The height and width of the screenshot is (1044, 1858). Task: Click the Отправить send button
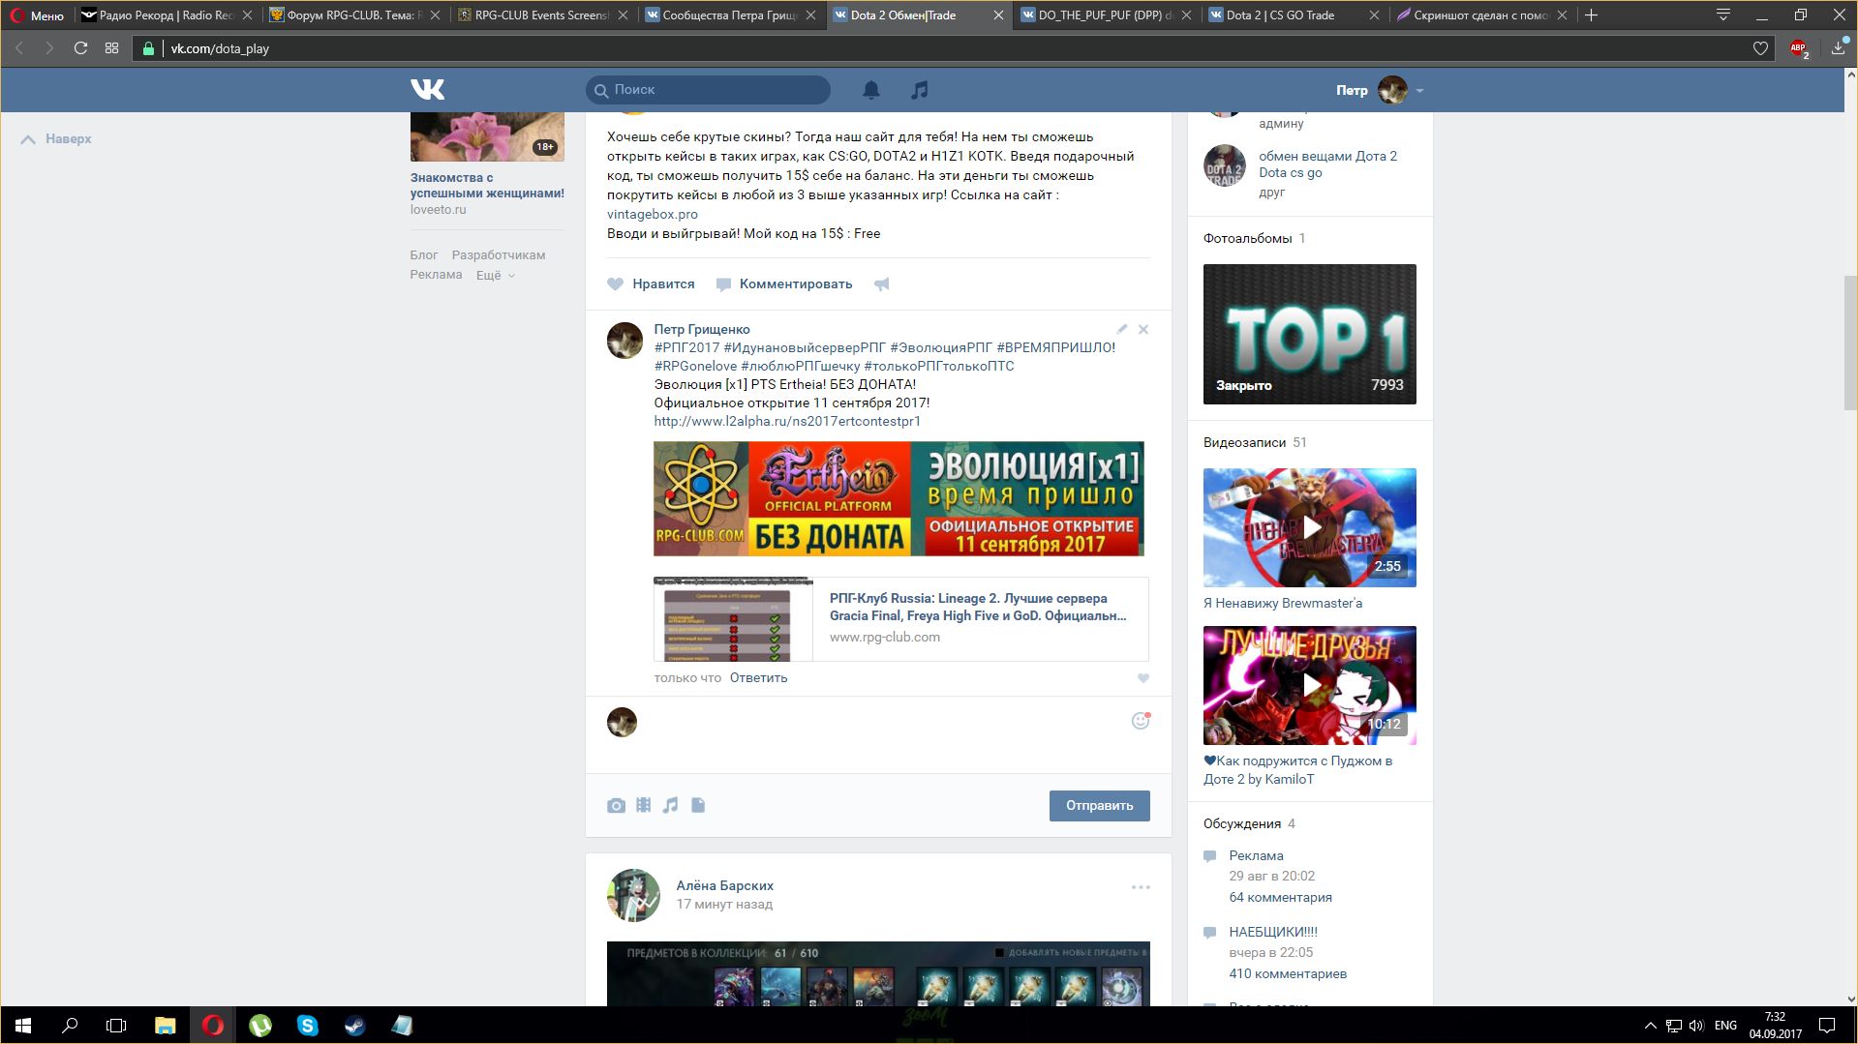(x=1099, y=806)
